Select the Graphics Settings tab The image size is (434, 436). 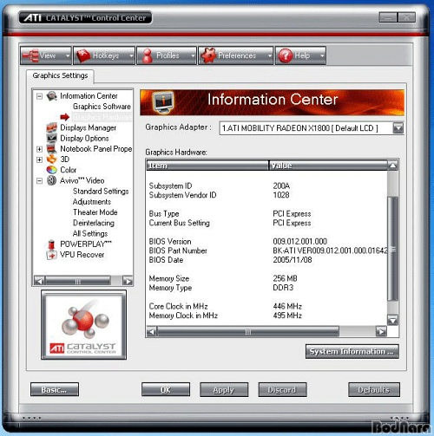(x=60, y=75)
